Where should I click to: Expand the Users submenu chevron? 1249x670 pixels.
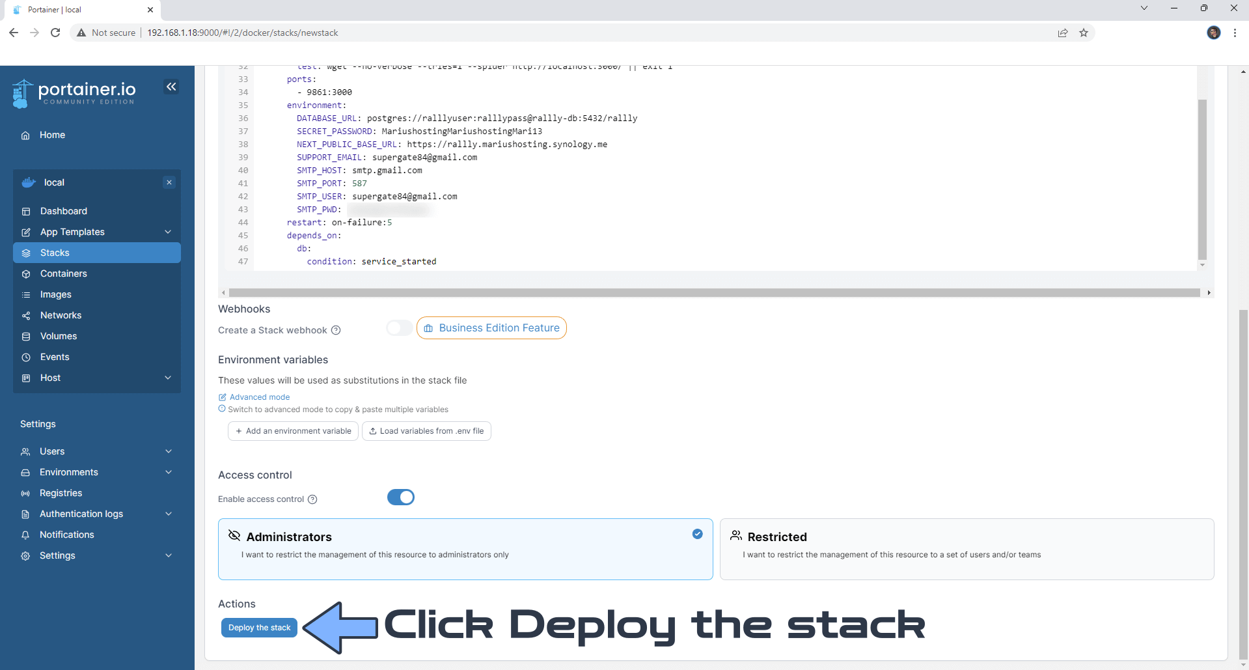coord(169,451)
